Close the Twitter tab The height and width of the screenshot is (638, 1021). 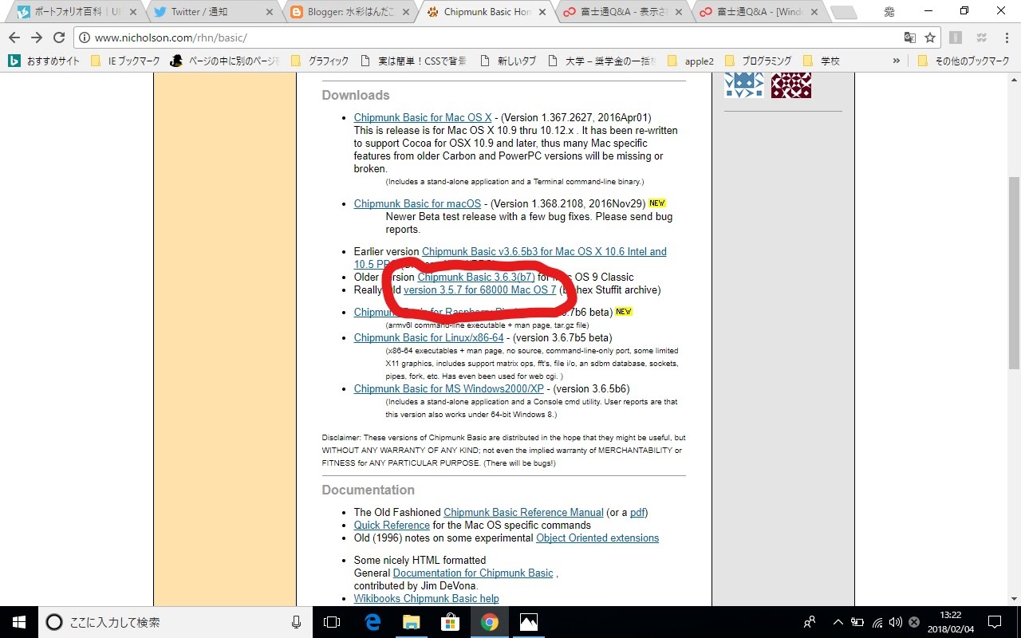point(270,12)
